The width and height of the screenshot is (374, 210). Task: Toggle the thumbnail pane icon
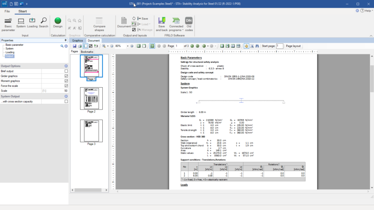pyautogui.click(x=85, y=46)
